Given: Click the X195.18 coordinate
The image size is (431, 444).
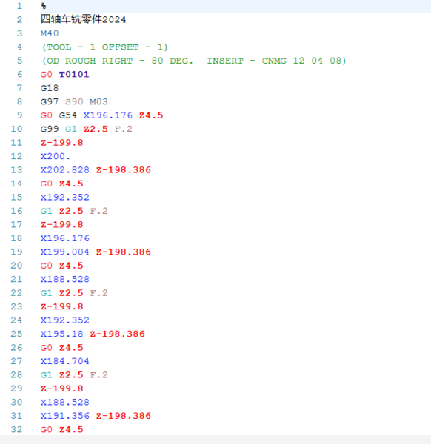Looking at the screenshot, I should [62, 334].
